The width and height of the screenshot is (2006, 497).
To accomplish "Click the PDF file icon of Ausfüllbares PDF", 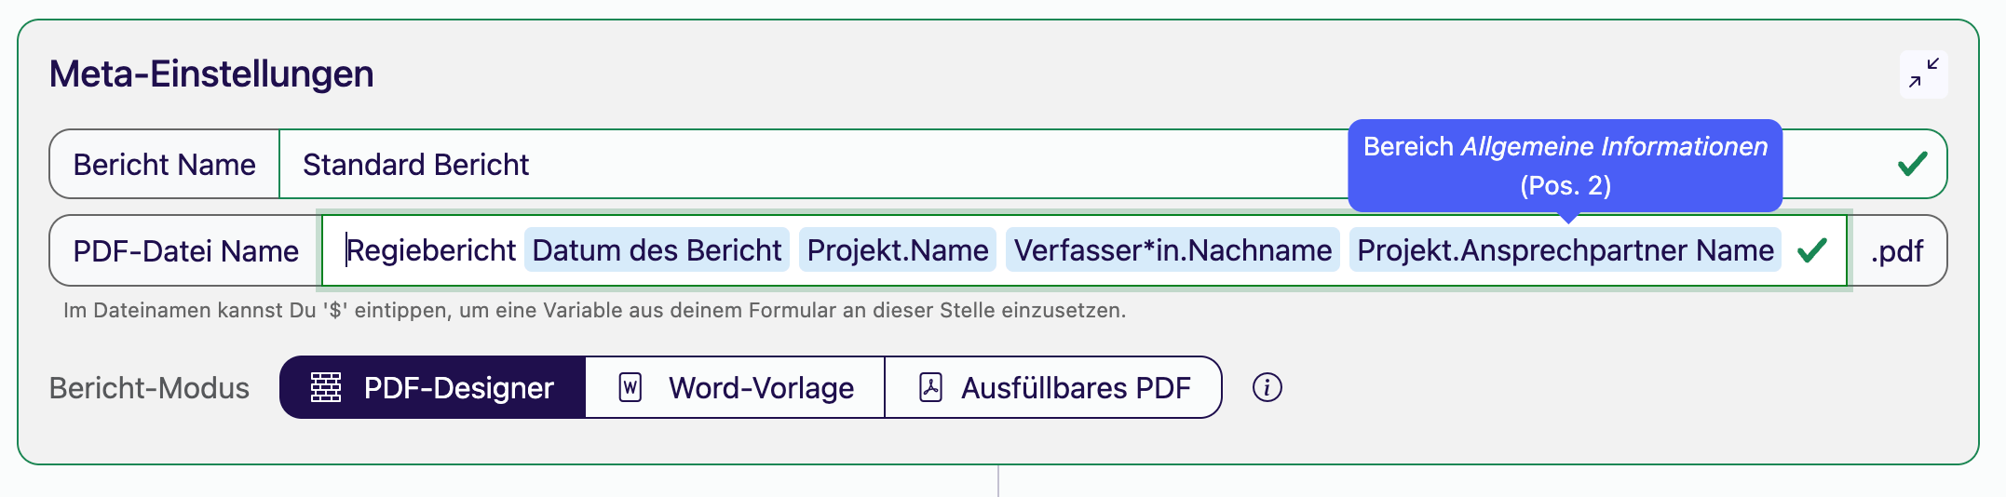I will [x=930, y=387].
